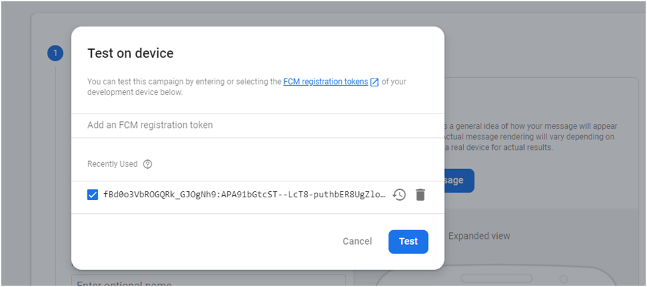The width and height of the screenshot is (647, 287).
Task: Click the Recently Used label
Action: 112,164
